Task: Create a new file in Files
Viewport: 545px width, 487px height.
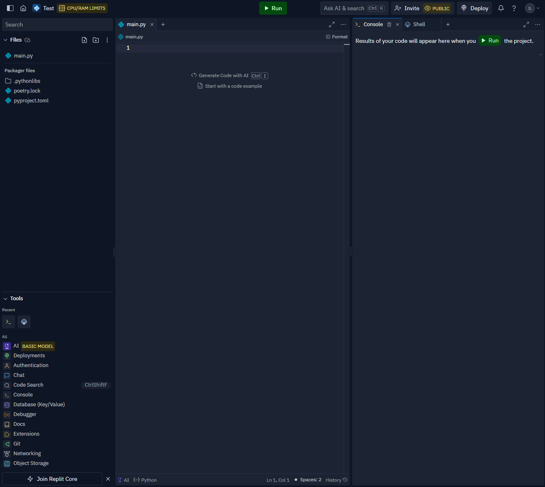Action: (x=84, y=40)
